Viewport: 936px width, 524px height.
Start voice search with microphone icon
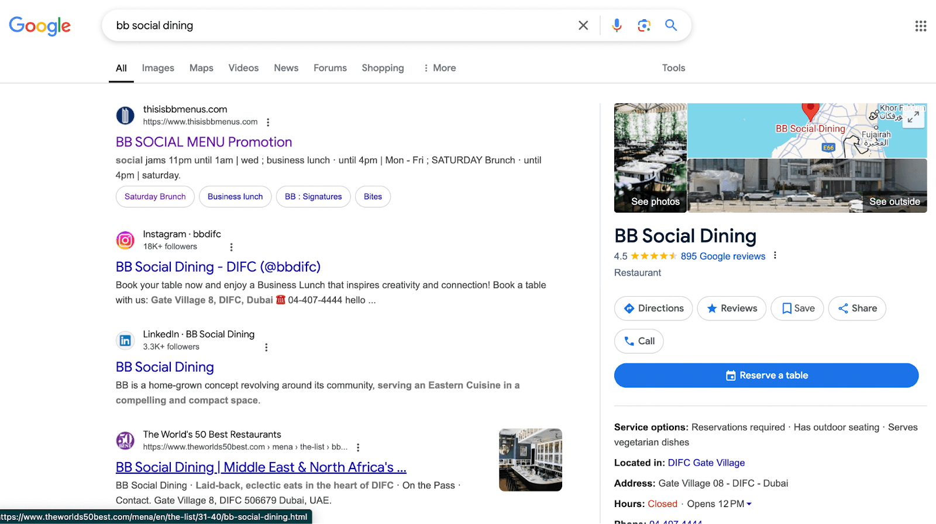click(x=617, y=25)
